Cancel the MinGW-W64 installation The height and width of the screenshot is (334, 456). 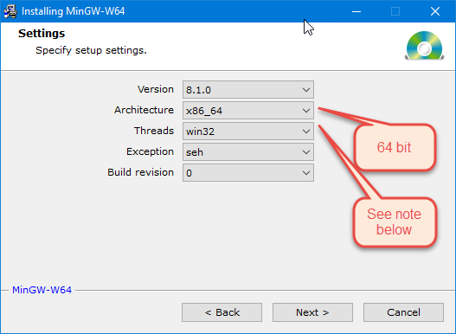click(403, 312)
